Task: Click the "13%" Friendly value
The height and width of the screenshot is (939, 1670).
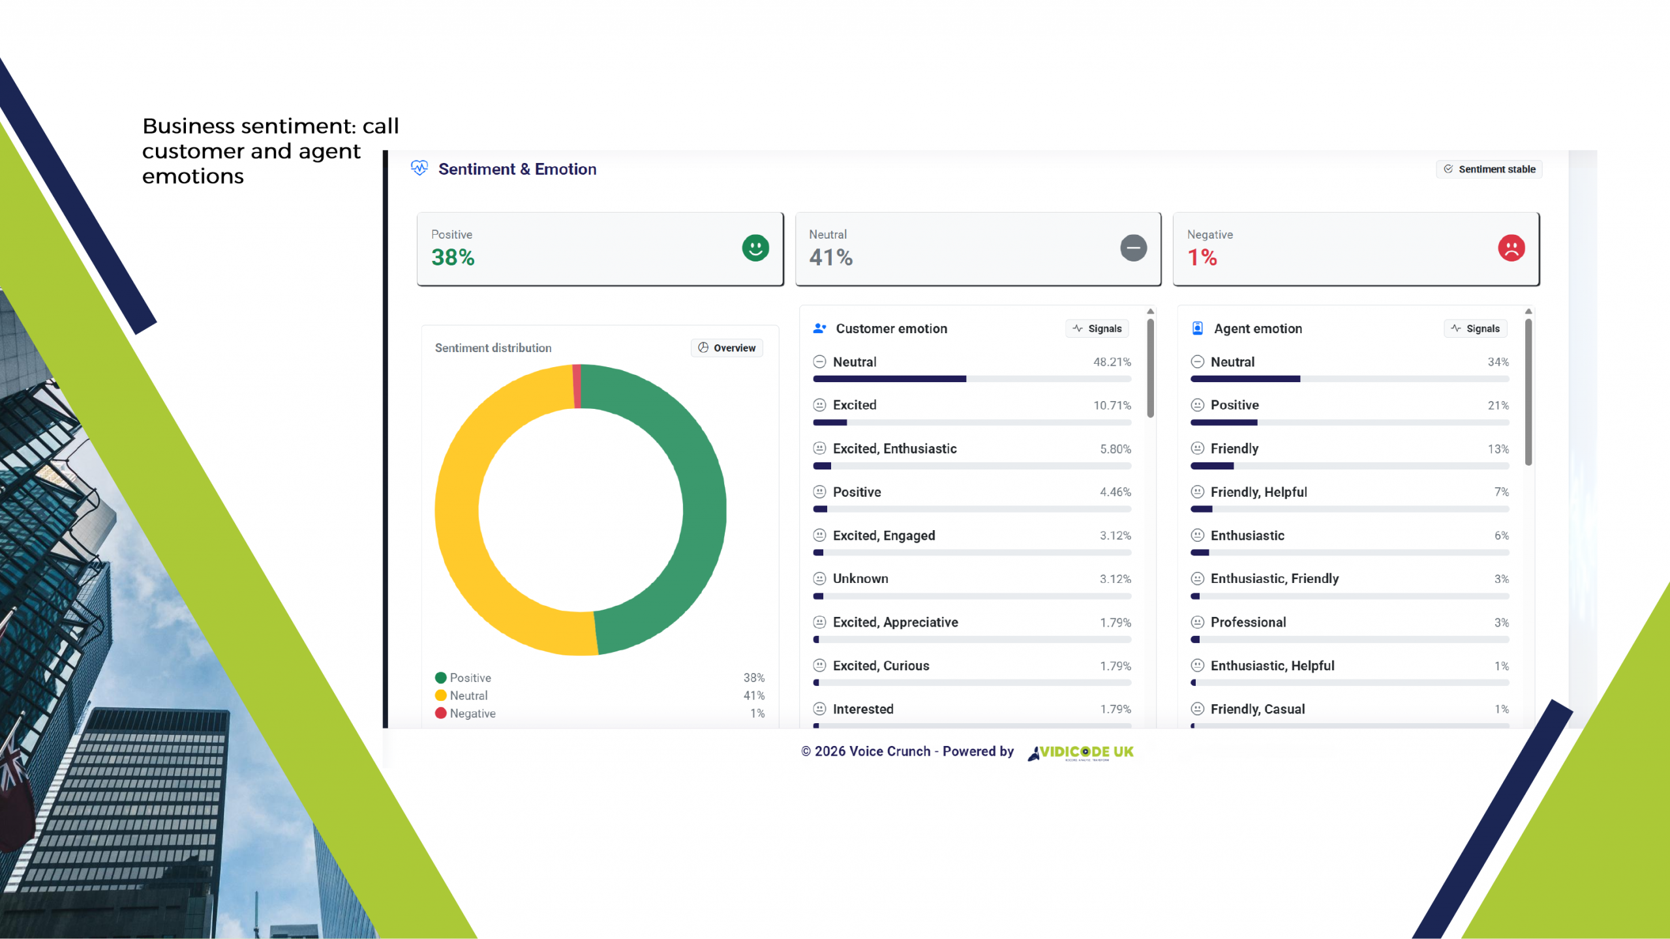Action: (x=1498, y=449)
